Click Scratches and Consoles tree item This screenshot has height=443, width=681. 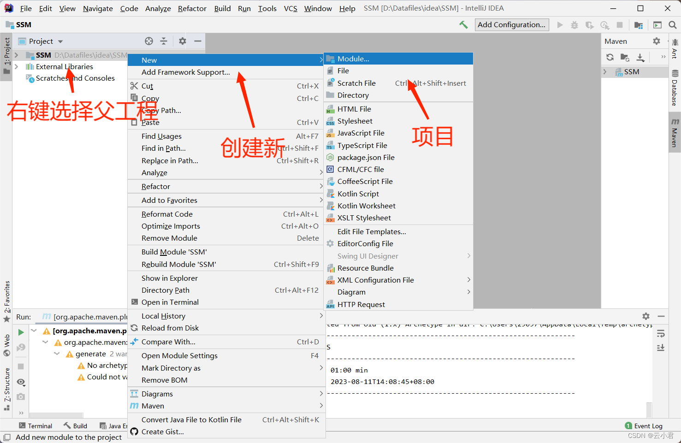pos(75,78)
